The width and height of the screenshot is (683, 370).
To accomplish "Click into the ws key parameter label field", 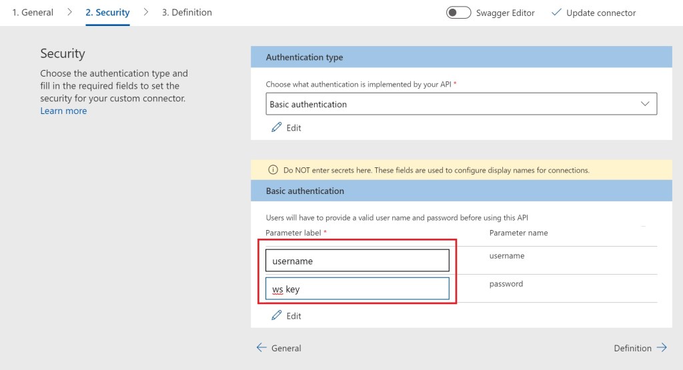I will pyautogui.click(x=357, y=289).
